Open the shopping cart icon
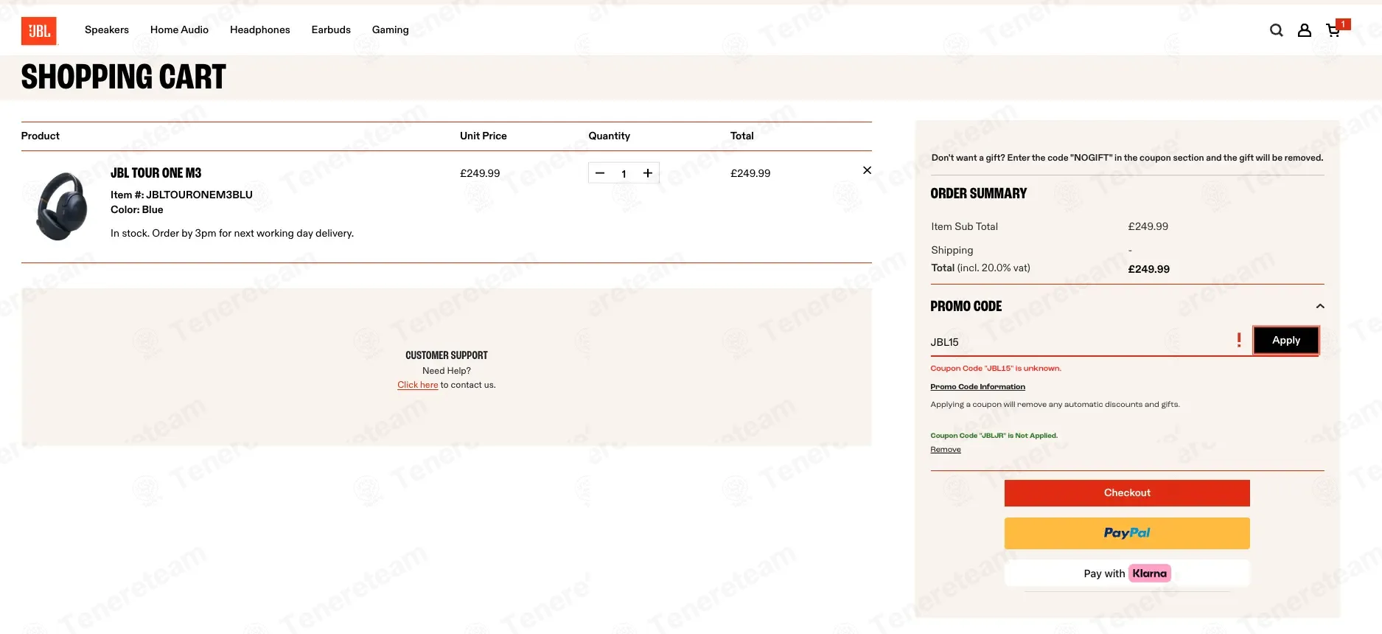The image size is (1382, 634). pyautogui.click(x=1333, y=30)
